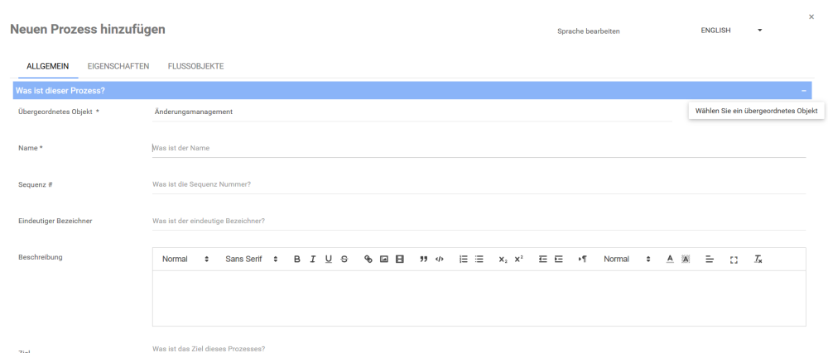Apply blockquote formatting
This screenshot has height=353, width=828.
[x=423, y=260]
